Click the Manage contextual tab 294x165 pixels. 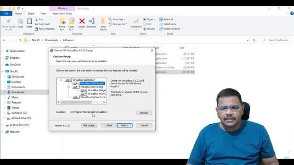pos(62,8)
